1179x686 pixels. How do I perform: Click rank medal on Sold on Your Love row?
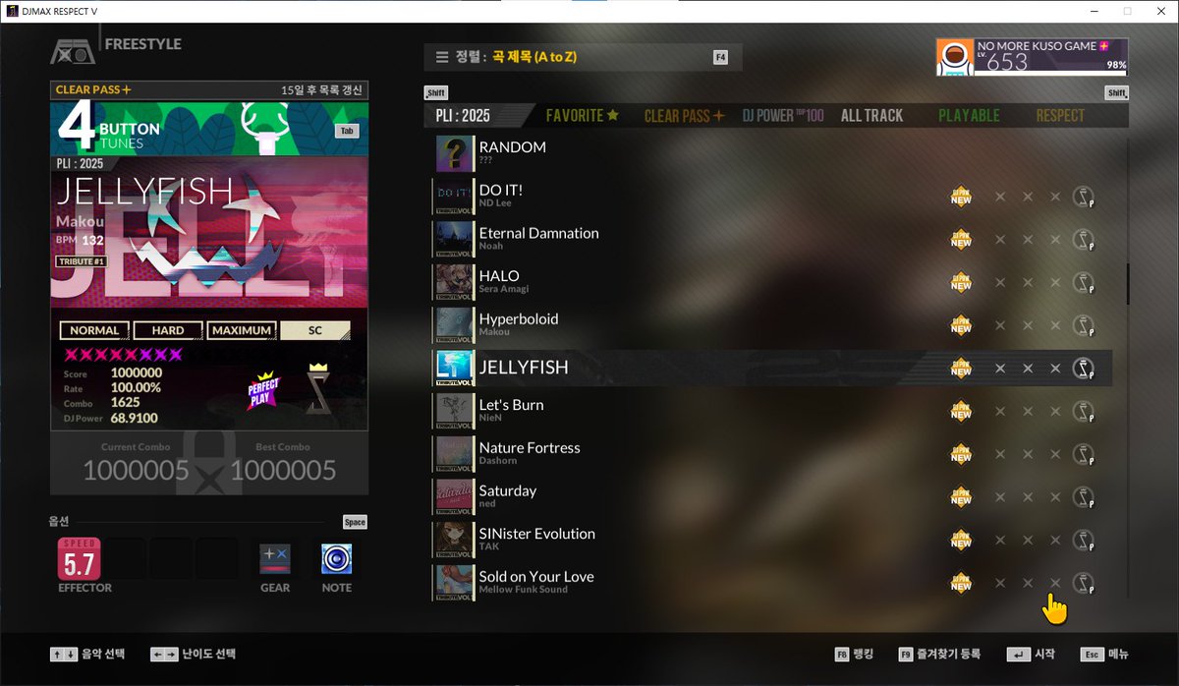[x=1084, y=582]
